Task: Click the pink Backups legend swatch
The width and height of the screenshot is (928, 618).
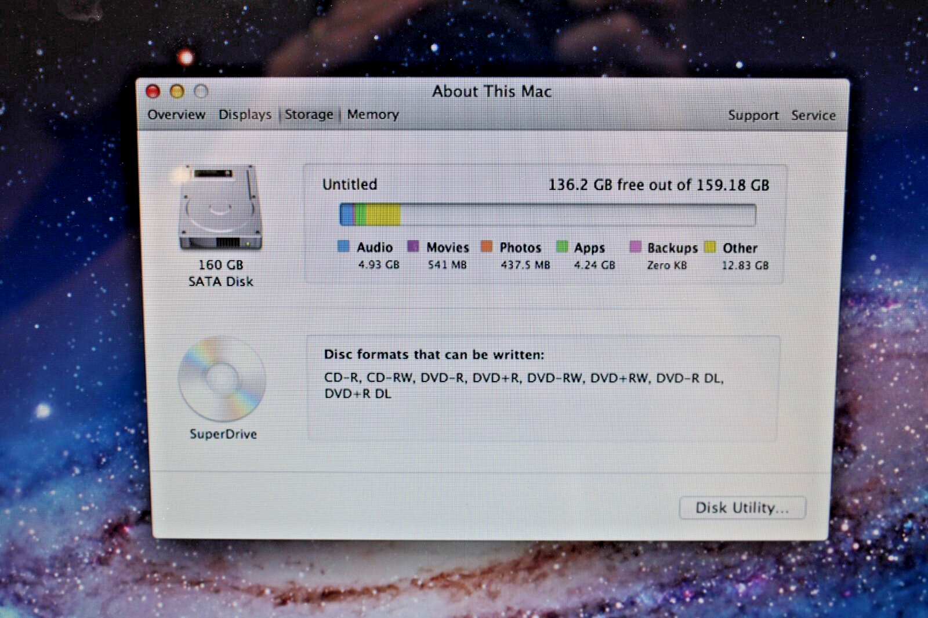Action: [x=635, y=248]
